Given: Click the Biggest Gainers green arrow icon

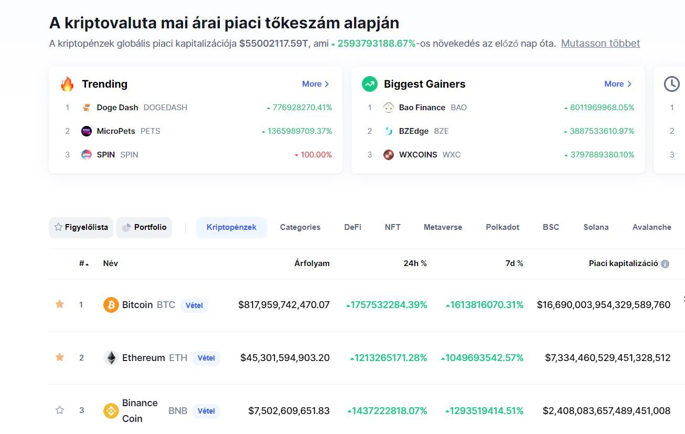Looking at the screenshot, I should 370,84.
